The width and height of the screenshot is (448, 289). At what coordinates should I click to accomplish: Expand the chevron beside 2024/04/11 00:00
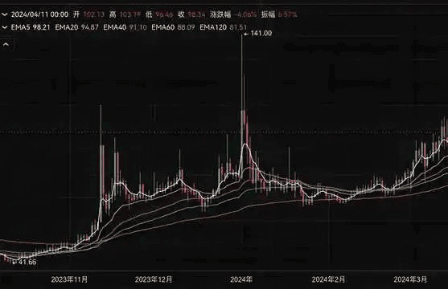click(4, 14)
